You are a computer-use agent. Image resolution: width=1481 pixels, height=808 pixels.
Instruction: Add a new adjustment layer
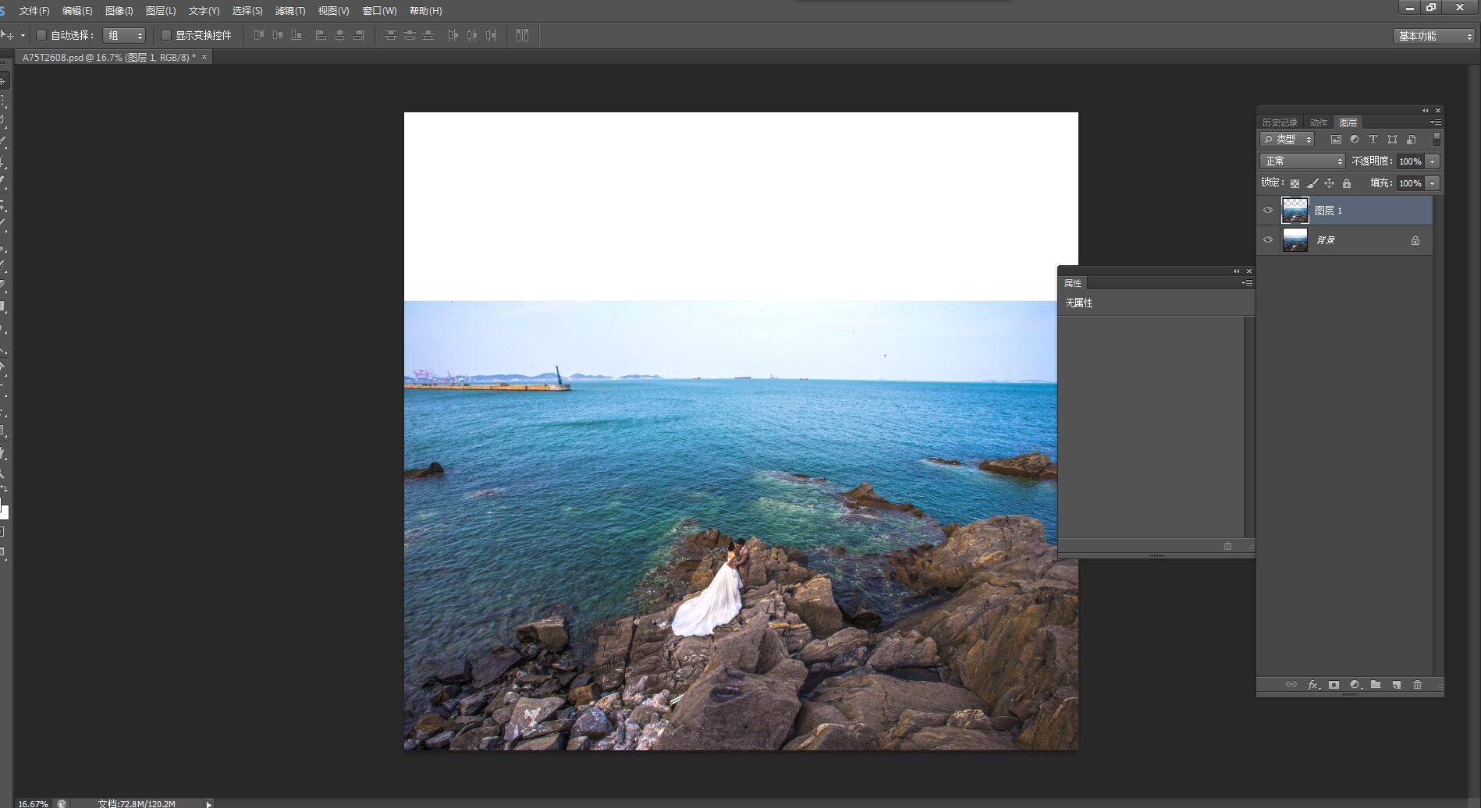[1355, 685]
